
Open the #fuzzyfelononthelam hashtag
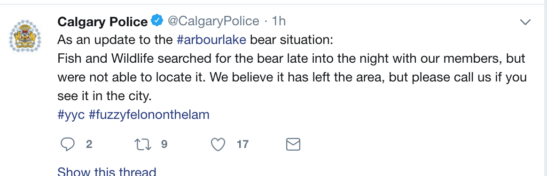(149, 115)
